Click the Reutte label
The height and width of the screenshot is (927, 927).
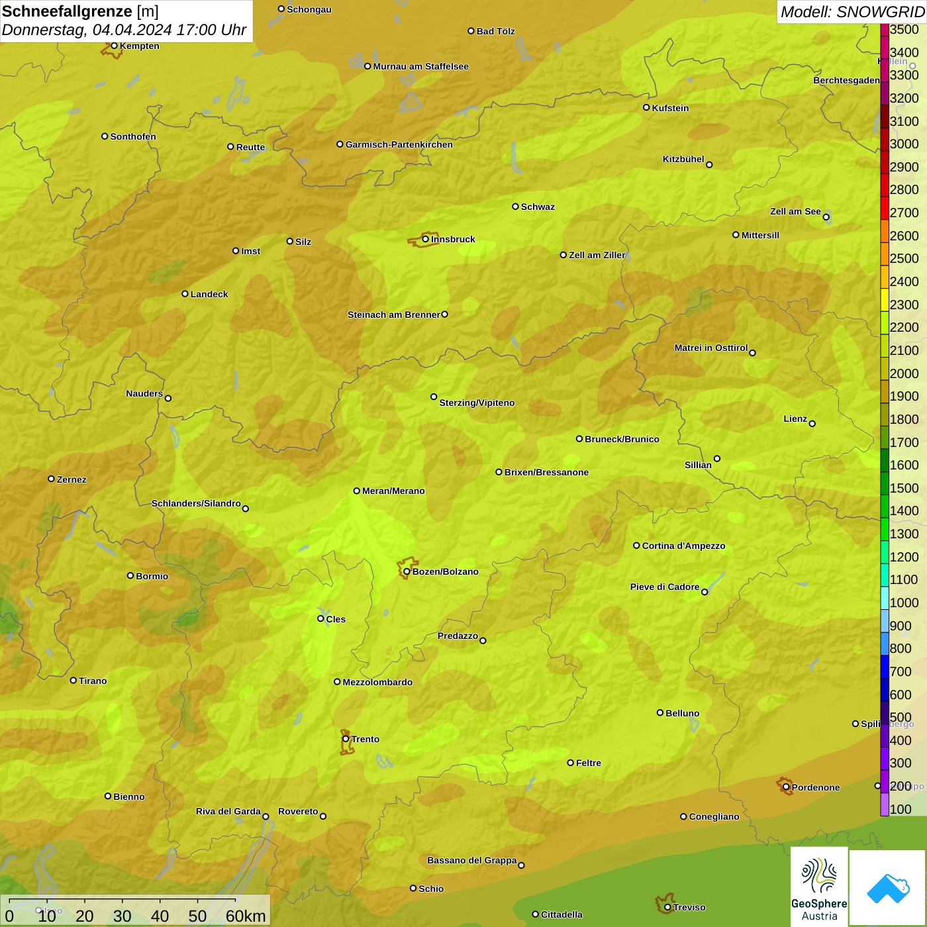click(250, 147)
